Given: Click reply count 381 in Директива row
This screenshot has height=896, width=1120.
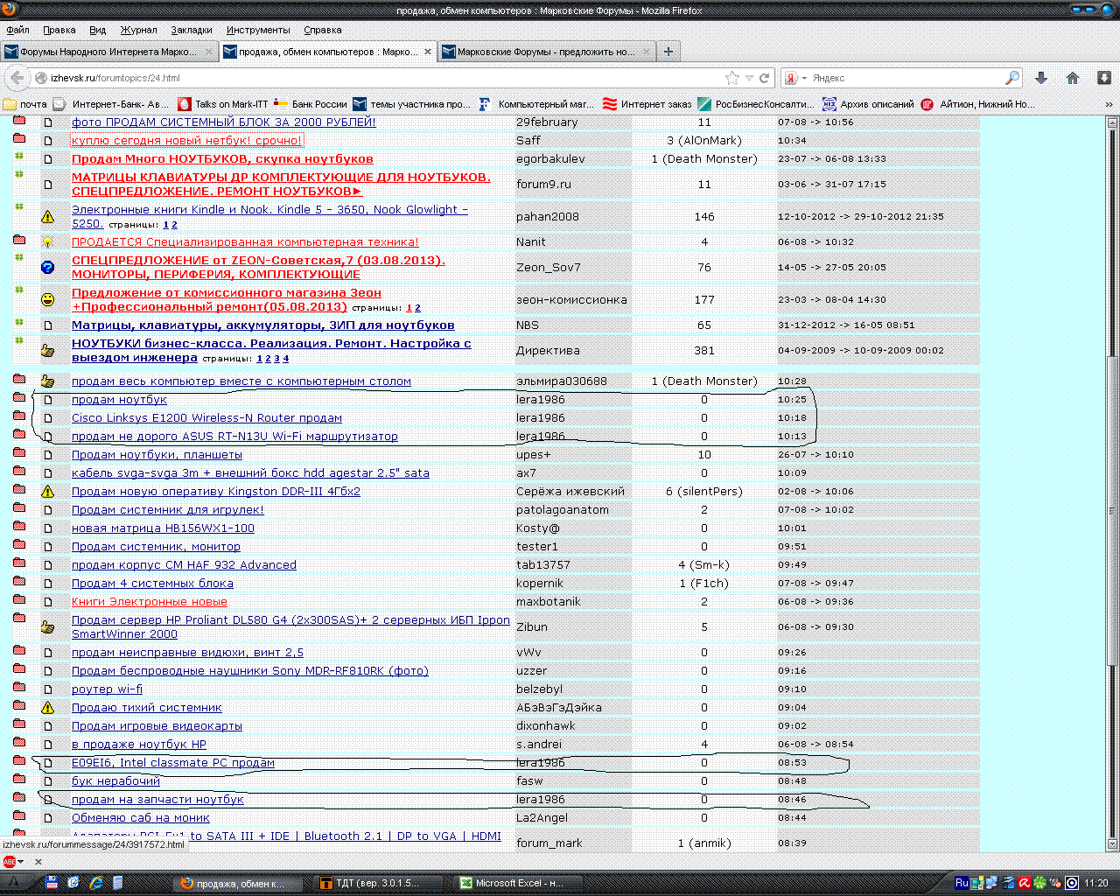Looking at the screenshot, I should coord(704,350).
